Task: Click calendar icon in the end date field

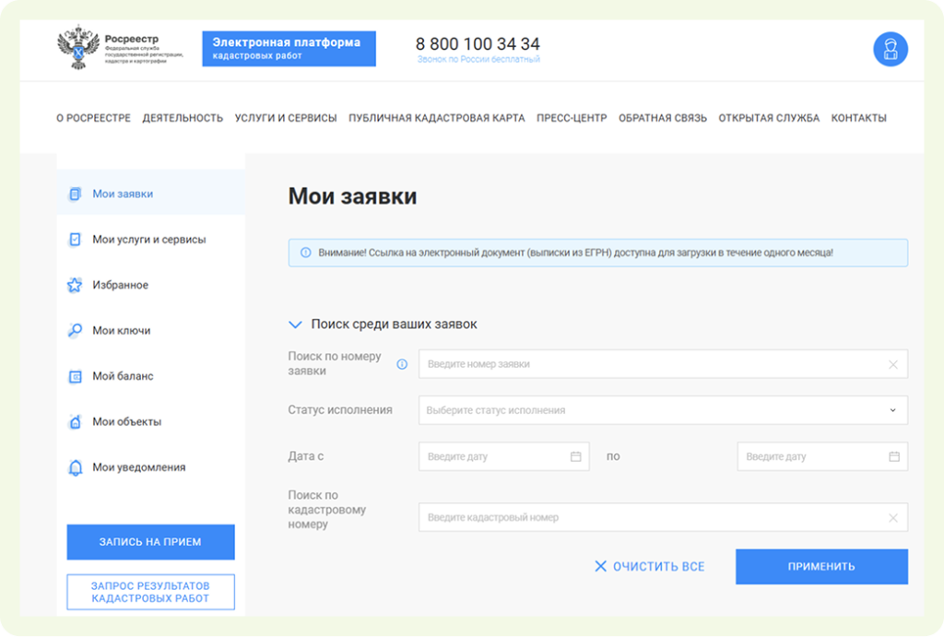Action: coord(893,456)
